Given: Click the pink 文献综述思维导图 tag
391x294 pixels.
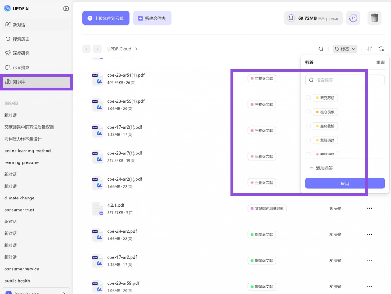Looking at the screenshot, I should pyautogui.click(x=267, y=209).
